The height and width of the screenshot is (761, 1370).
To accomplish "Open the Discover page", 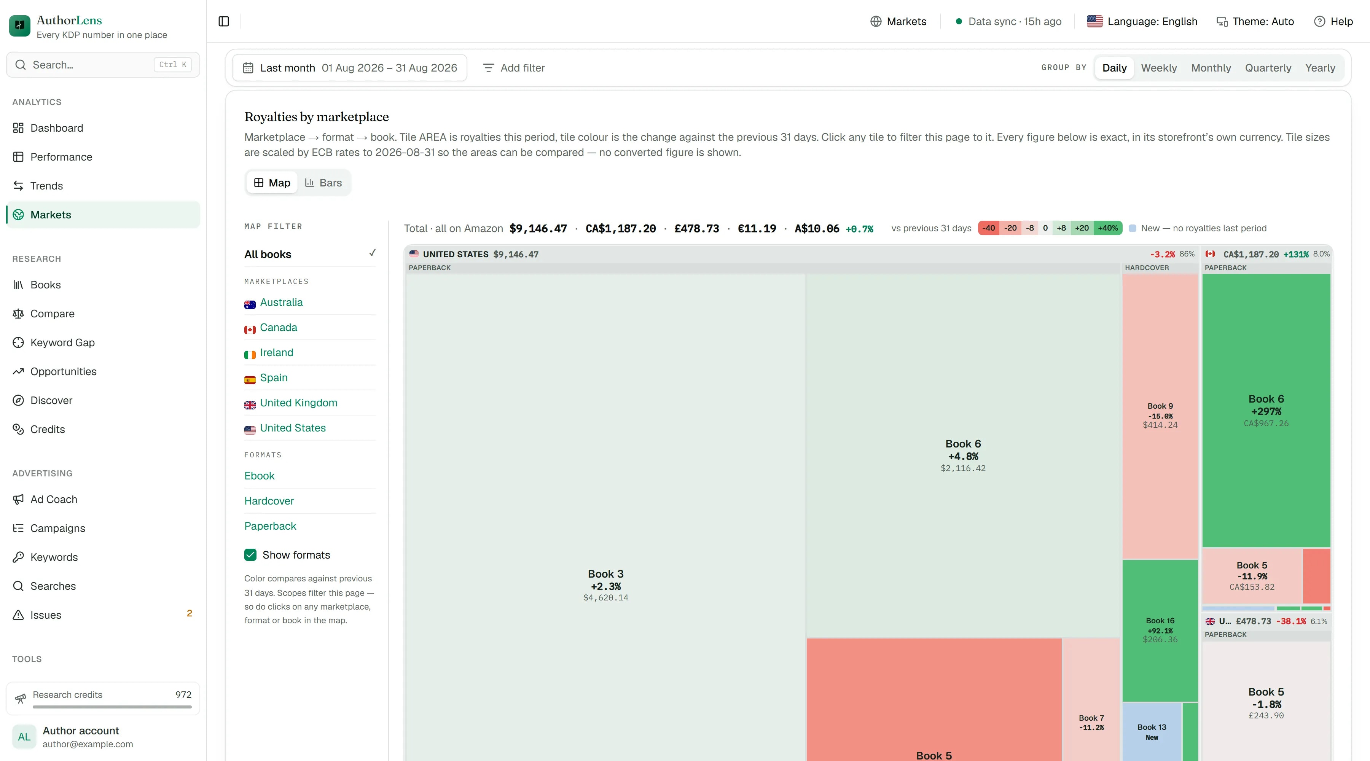I will pos(103,400).
